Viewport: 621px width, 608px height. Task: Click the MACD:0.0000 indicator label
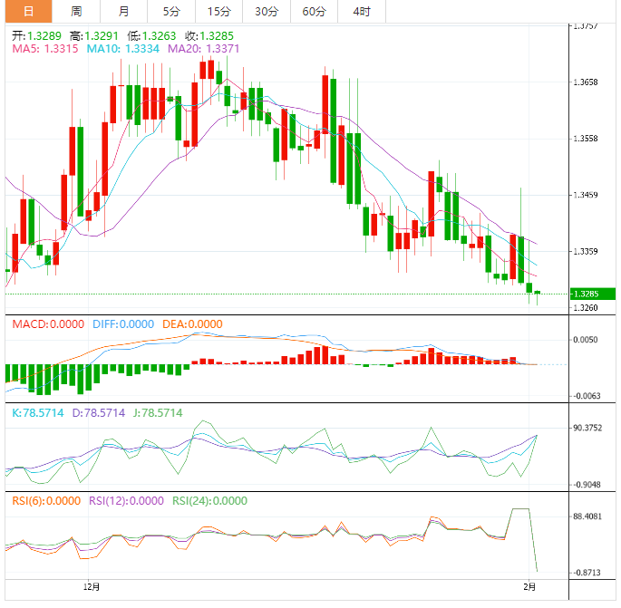(47, 323)
